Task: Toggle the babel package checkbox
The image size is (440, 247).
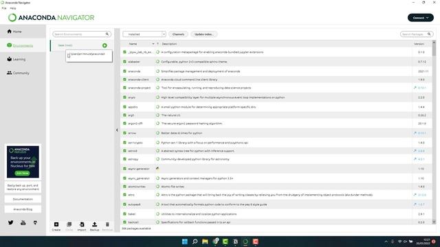Action: 124,214
